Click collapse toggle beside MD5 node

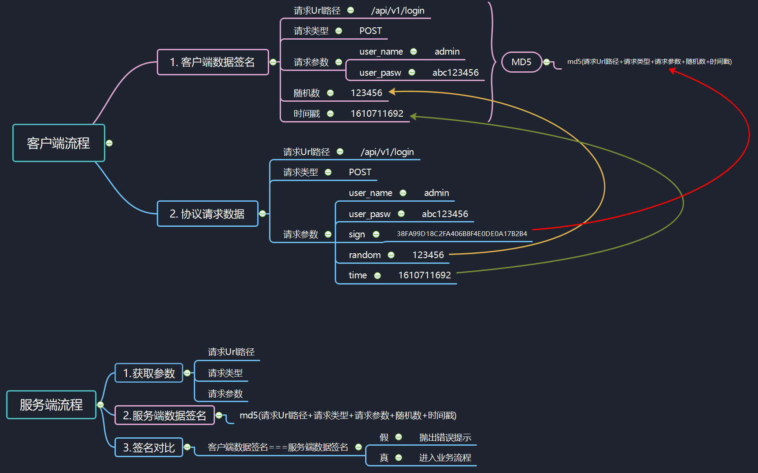(x=547, y=62)
